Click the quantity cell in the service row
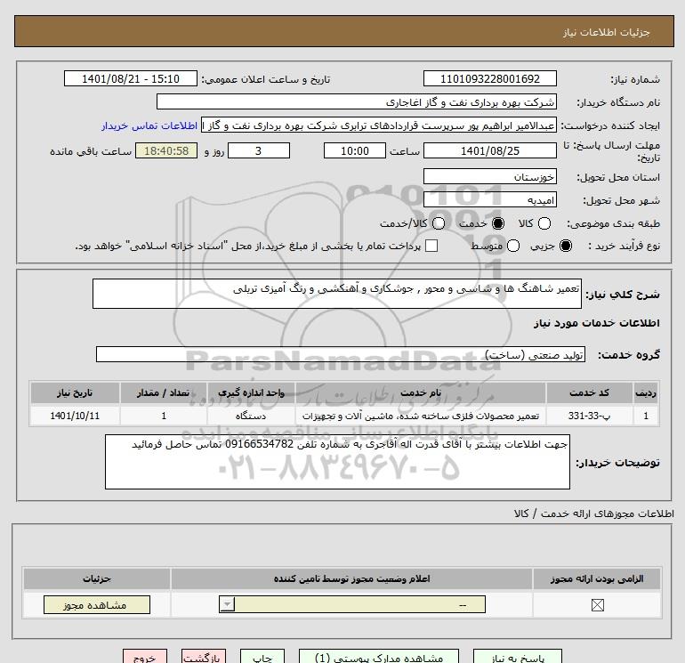The width and height of the screenshot is (685, 663). (x=164, y=416)
